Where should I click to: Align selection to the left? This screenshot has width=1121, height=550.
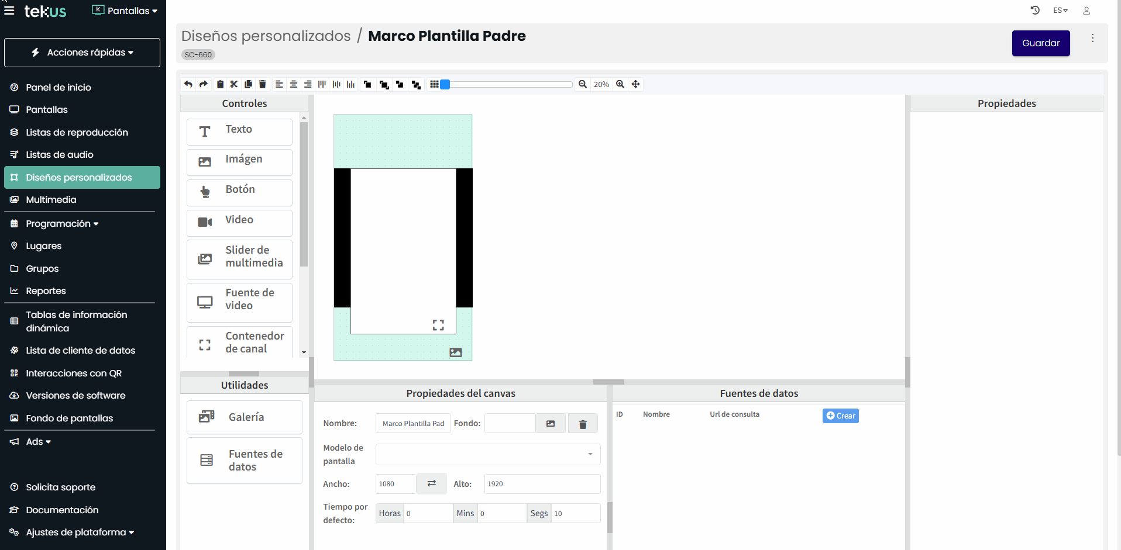(279, 84)
